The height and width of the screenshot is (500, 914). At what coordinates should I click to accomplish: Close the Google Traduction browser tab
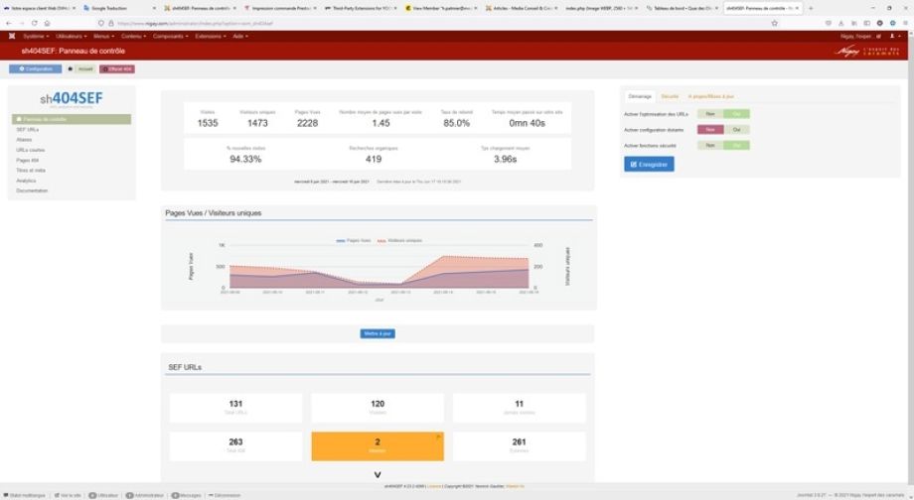(154, 8)
